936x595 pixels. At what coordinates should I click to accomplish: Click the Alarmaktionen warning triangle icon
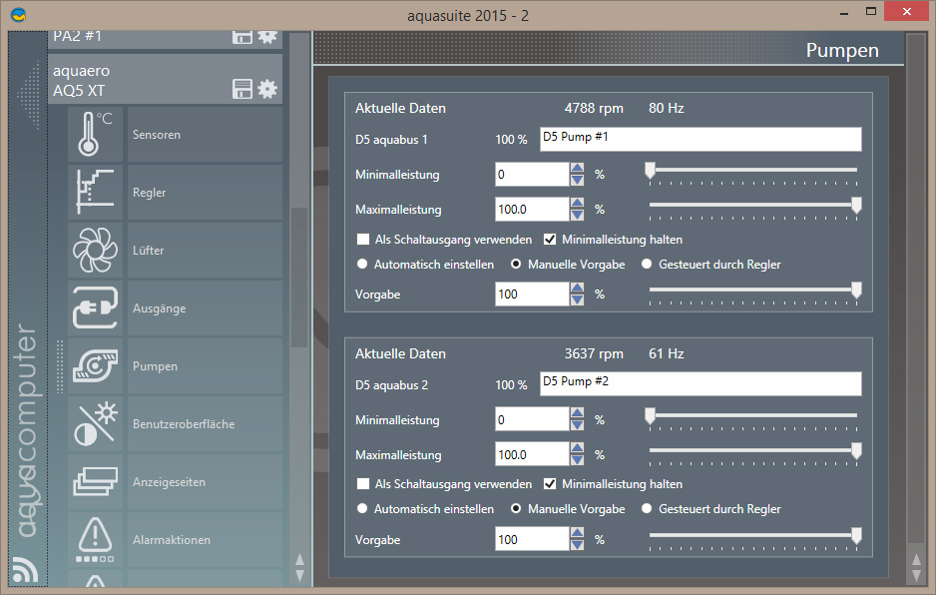(96, 540)
